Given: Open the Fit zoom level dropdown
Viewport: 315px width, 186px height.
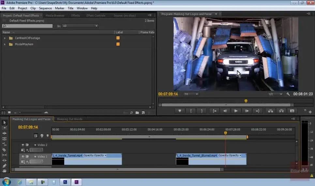Looking at the screenshot, I should [191, 94].
